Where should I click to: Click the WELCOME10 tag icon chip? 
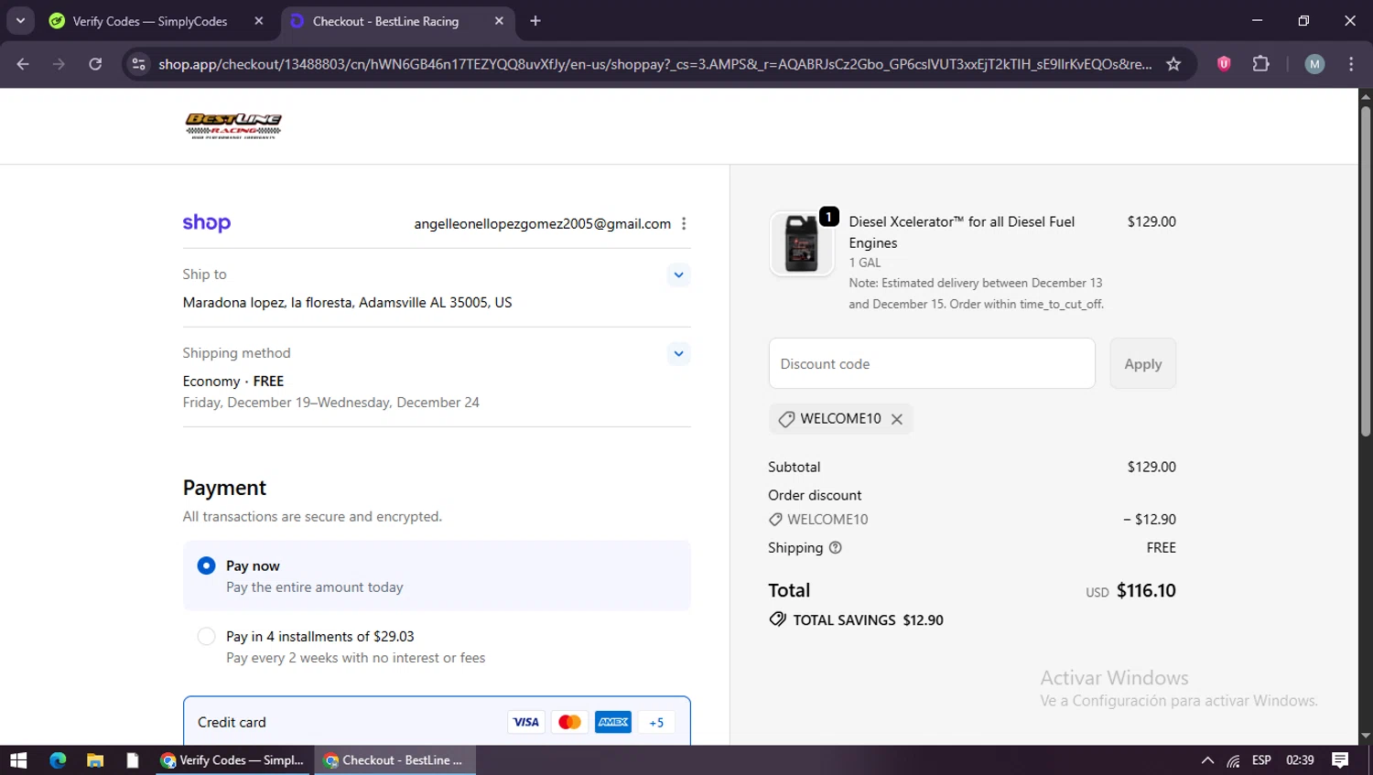coord(785,419)
